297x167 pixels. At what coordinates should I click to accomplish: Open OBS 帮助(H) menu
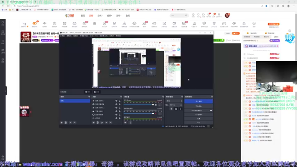[x=118, y=36]
